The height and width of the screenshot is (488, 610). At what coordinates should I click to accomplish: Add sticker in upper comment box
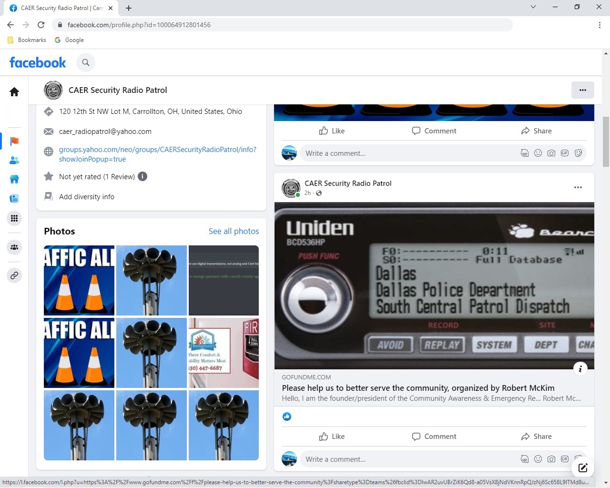pyautogui.click(x=578, y=153)
